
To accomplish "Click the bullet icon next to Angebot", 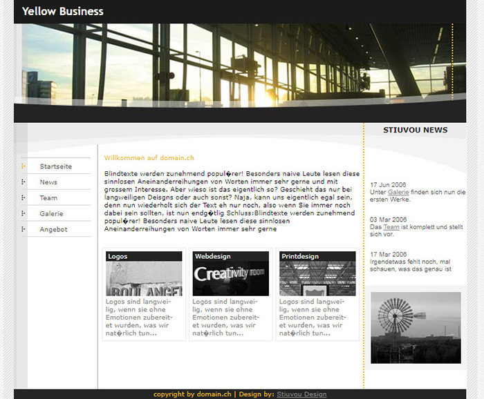I will 23,229.
